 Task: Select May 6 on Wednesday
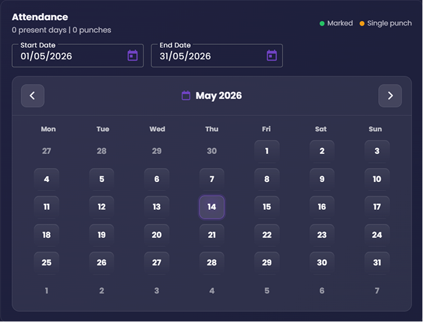click(x=157, y=179)
